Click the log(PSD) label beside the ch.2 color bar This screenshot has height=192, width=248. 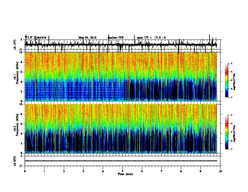pyautogui.click(x=235, y=133)
